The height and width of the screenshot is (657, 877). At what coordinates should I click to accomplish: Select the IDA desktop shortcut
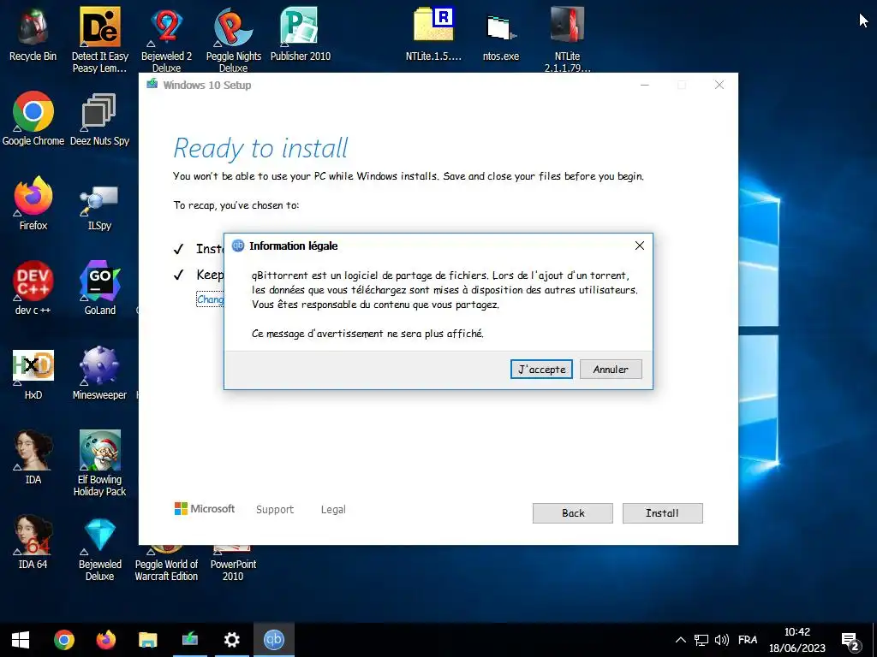(x=33, y=458)
